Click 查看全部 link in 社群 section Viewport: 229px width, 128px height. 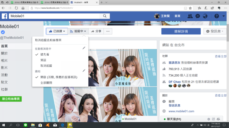click(x=220, y=56)
